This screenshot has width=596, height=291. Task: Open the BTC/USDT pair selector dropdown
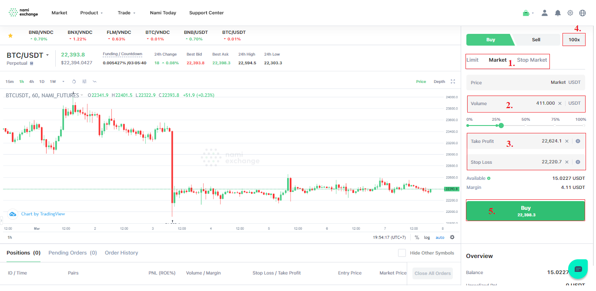(28, 55)
